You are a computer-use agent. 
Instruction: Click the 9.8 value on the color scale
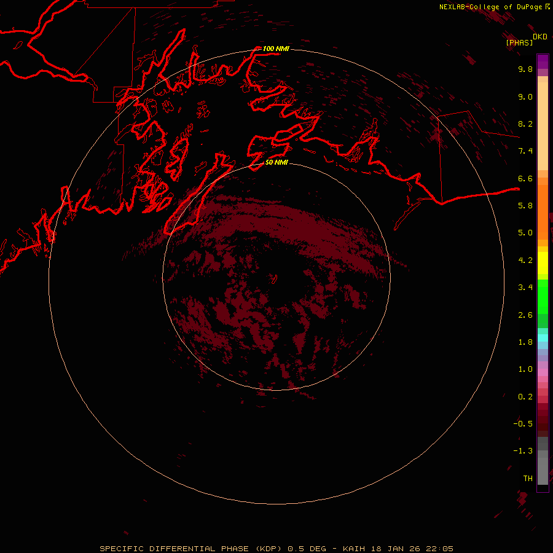[x=525, y=69]
